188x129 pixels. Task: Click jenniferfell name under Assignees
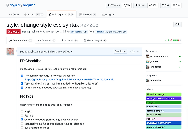156,81
